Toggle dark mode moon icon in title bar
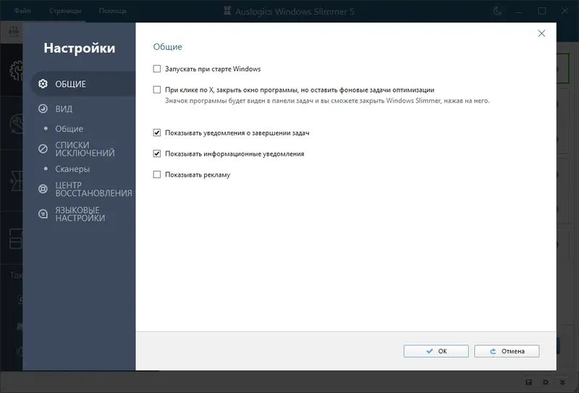This screenshot has width=579, height=393. click(x=497, y=11)
